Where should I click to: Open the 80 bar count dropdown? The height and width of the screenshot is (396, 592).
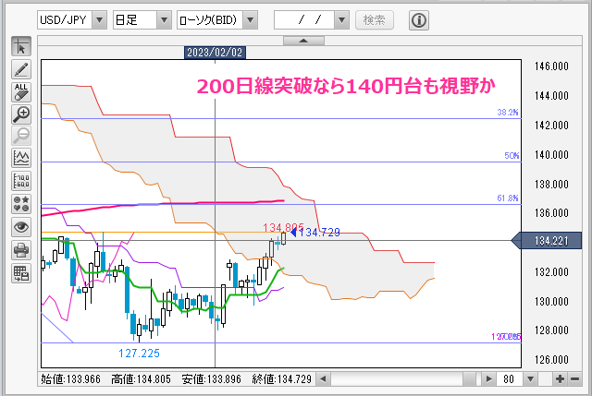coord(530,378)
